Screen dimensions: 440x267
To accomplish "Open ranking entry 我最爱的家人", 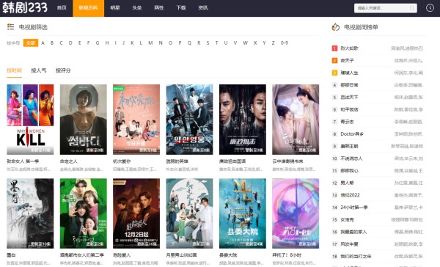I will click(x=353, y=232).
